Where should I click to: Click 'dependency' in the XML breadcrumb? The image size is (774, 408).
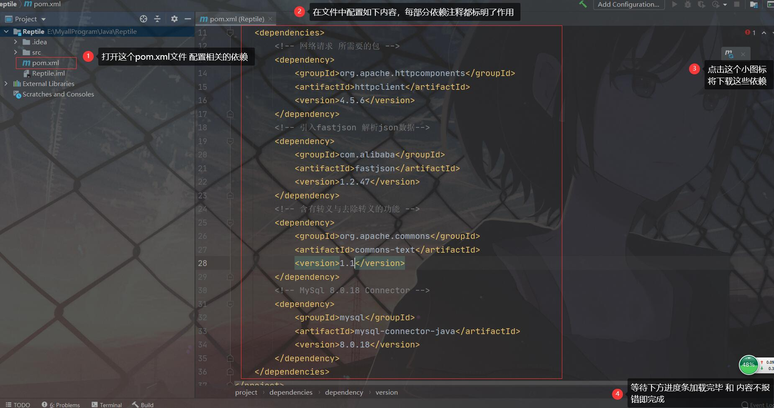click(344, 393)
